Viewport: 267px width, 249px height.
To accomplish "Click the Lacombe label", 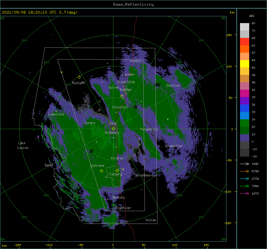I will (x=128, y=74).
